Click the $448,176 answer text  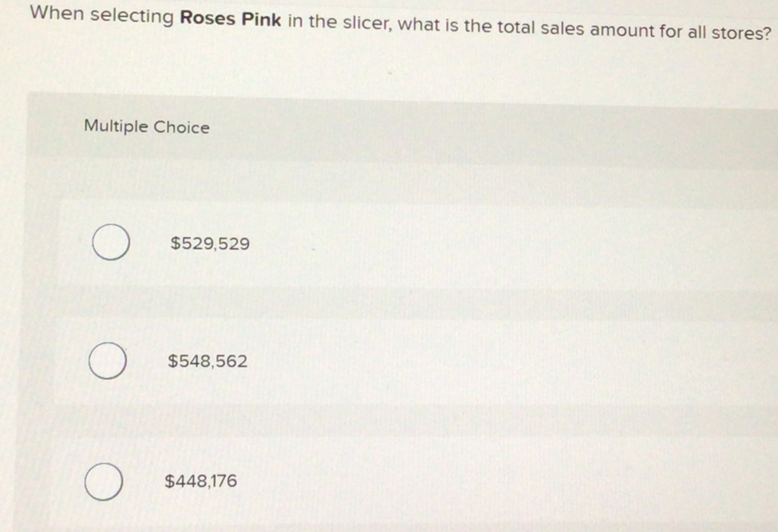click(x=201, y=480)
